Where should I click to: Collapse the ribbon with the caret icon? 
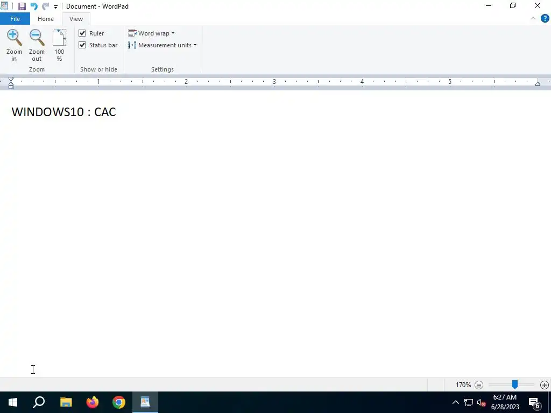click(x=533, y=19)
